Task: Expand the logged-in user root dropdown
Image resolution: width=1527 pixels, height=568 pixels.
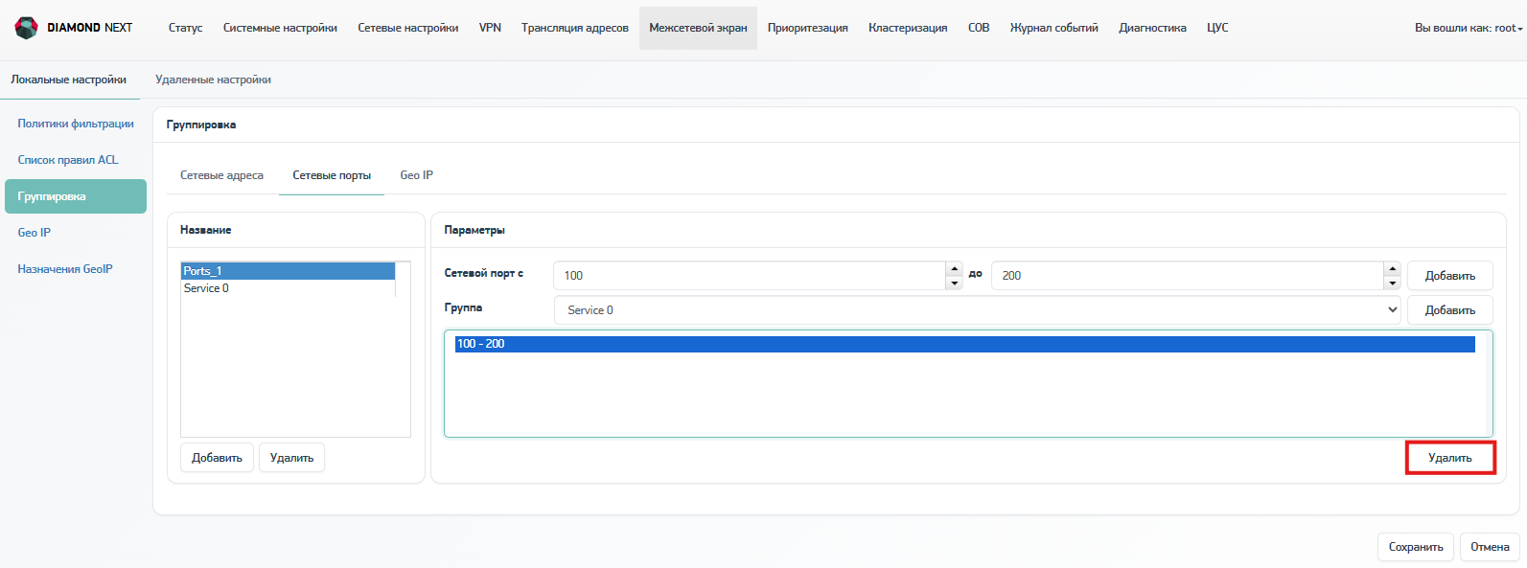Action: 1469,28
